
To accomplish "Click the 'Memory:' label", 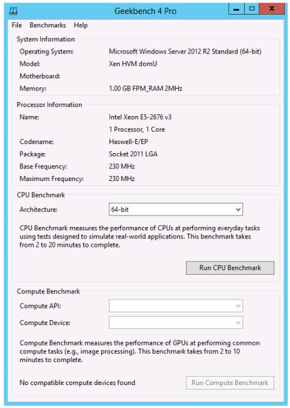I will (x=32, y=89).
